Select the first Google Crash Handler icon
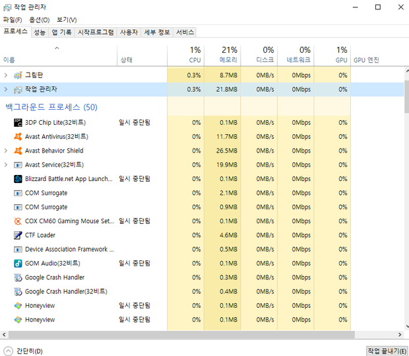 [x=18, y=277]
